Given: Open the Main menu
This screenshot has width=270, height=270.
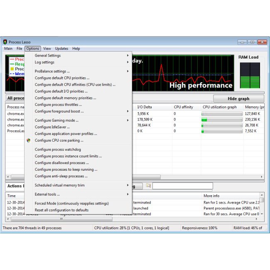Looking at the screenshot, I should [x=8, y=49].
